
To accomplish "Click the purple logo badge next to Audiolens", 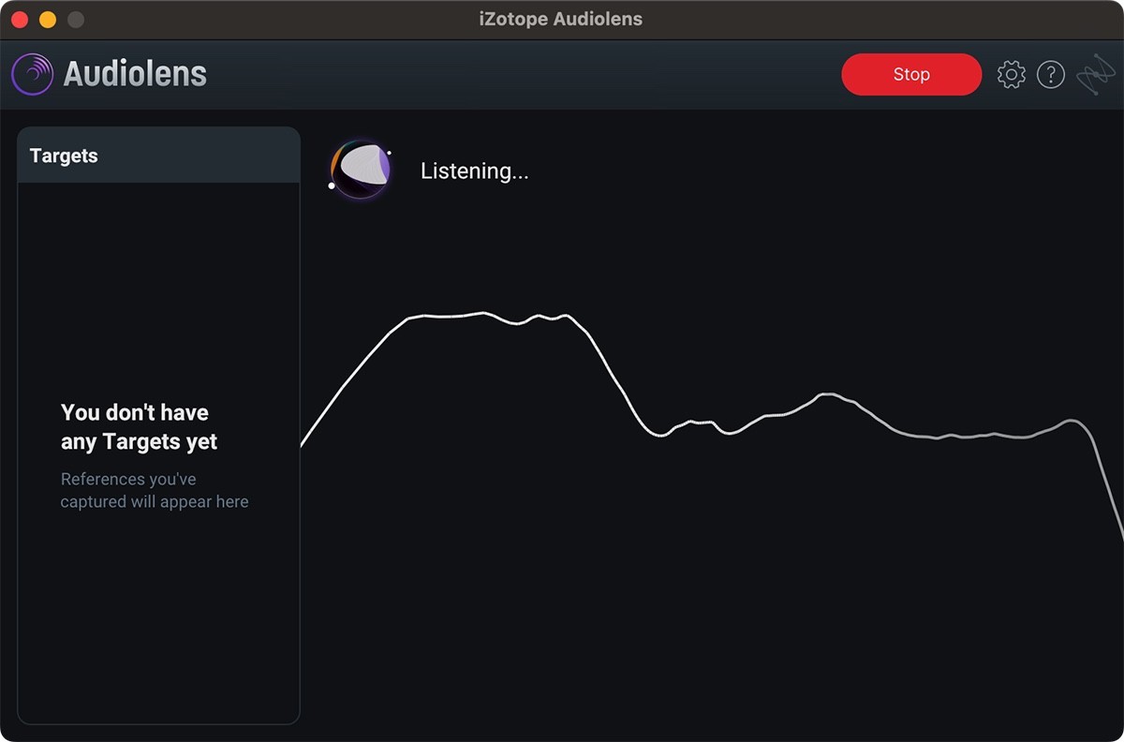I will 31,74.
